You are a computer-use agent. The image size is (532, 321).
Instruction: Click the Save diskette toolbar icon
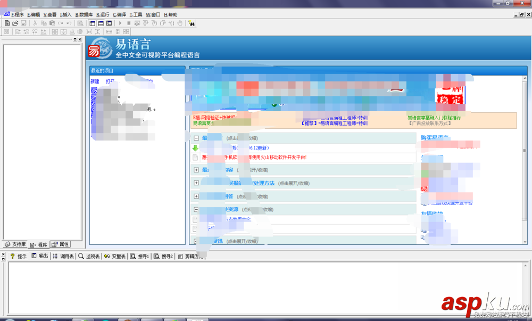click(x=23, y=23)
